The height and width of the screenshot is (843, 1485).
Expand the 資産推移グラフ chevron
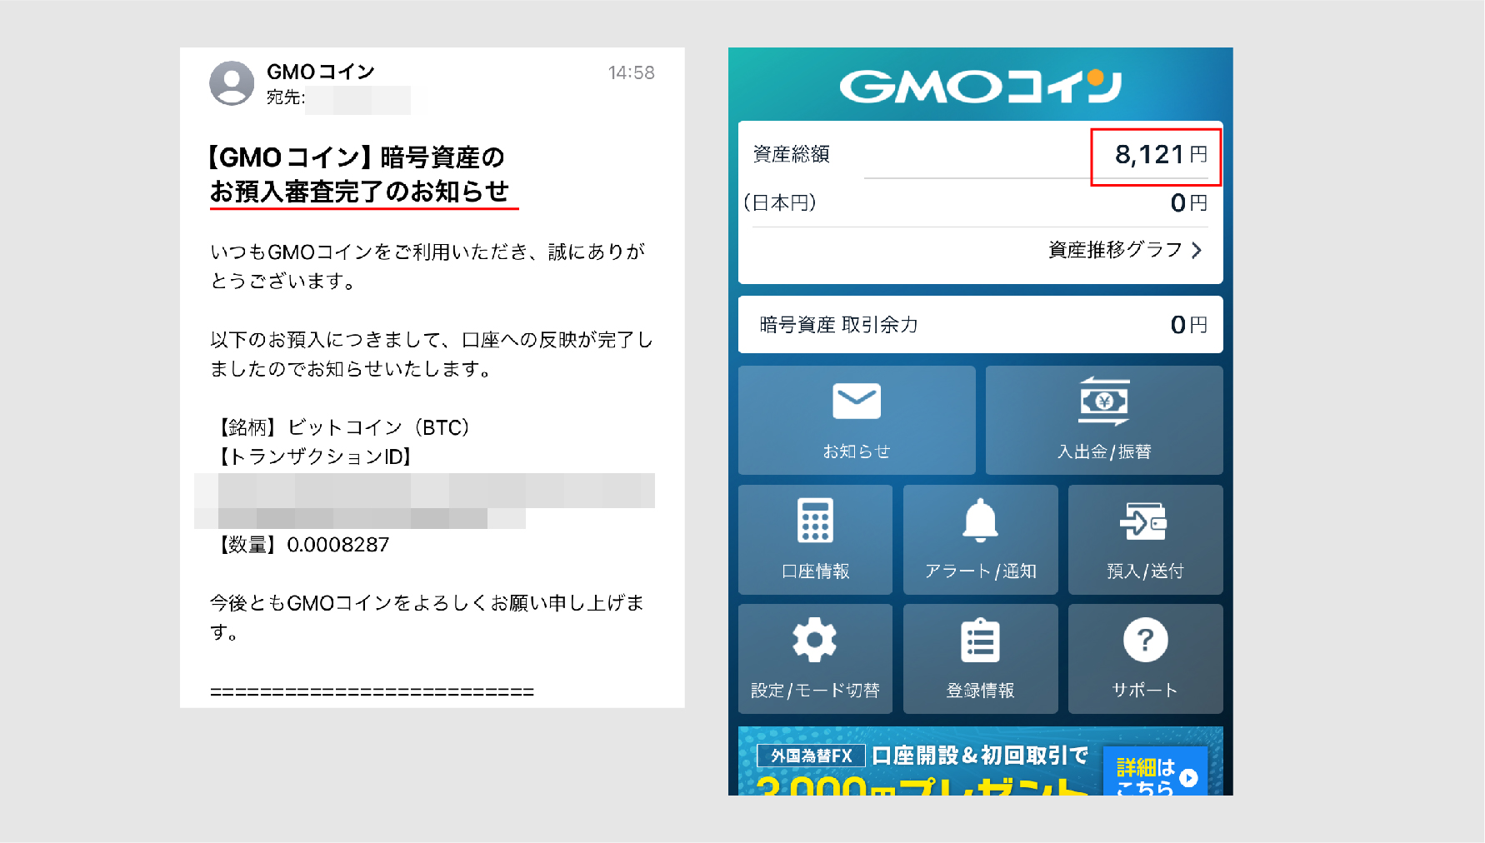(x=1197, y=250)
